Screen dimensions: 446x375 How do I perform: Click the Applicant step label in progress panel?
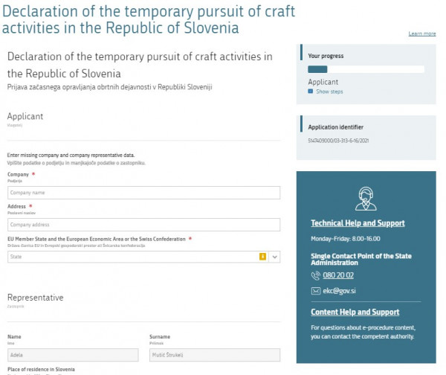323,82
